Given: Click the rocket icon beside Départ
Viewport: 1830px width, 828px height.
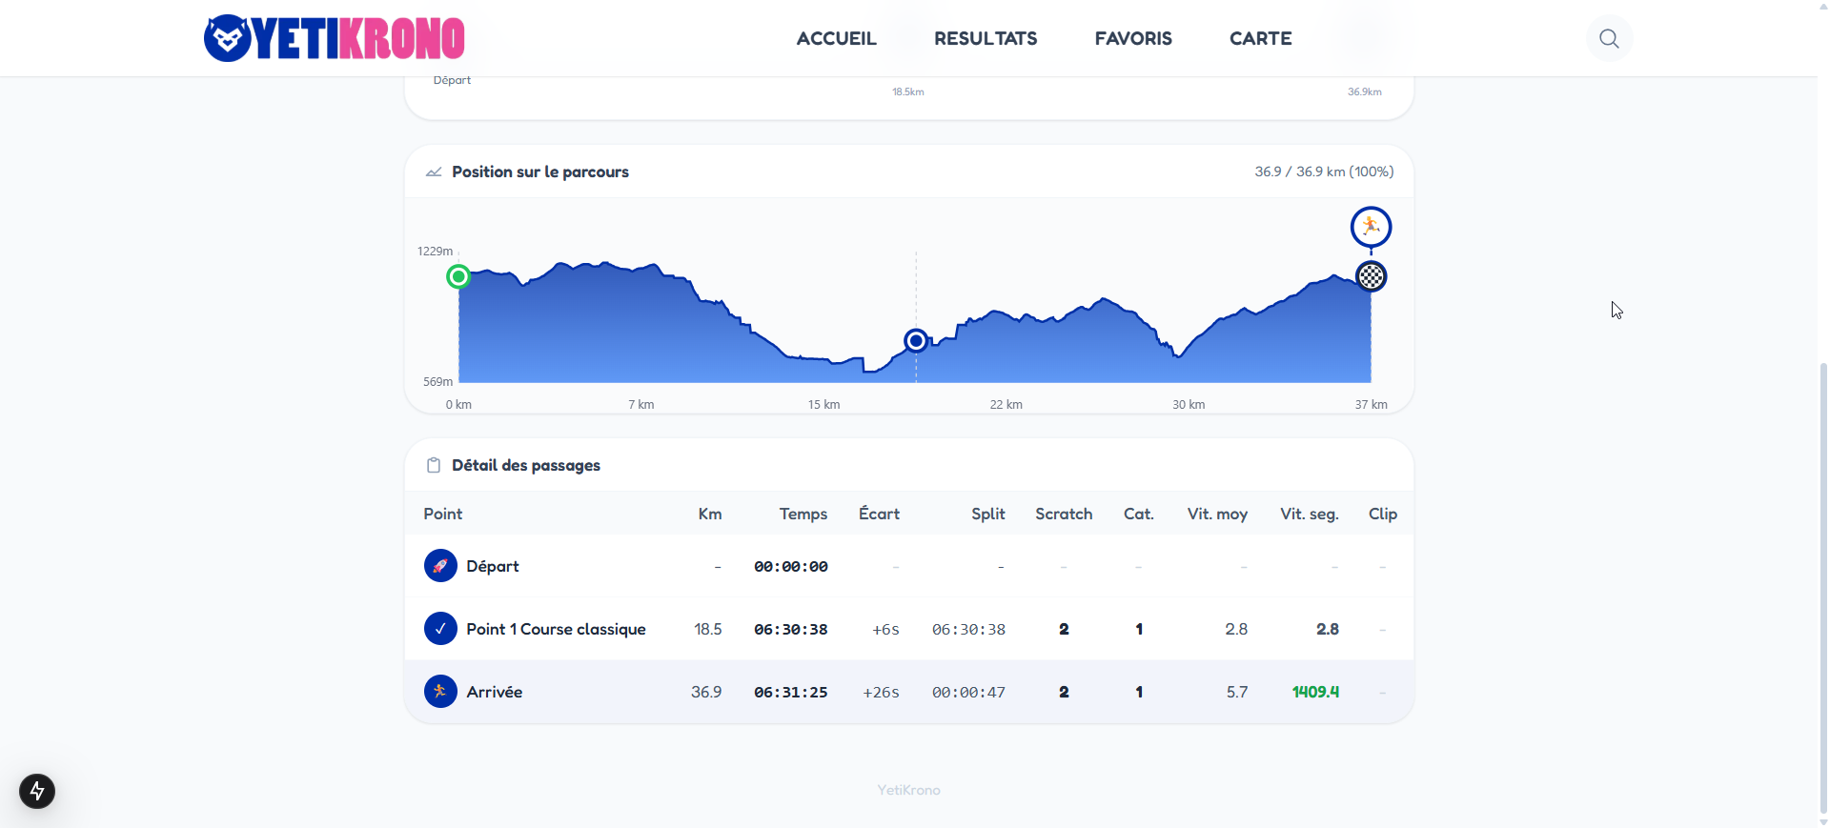Looking at the screenshot, I should [x=440, y=566].
